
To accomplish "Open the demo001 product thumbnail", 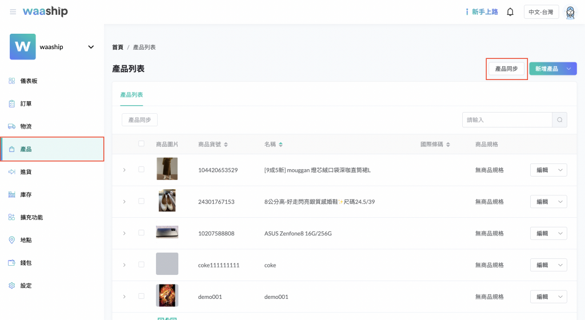I will tap(167, 296).
